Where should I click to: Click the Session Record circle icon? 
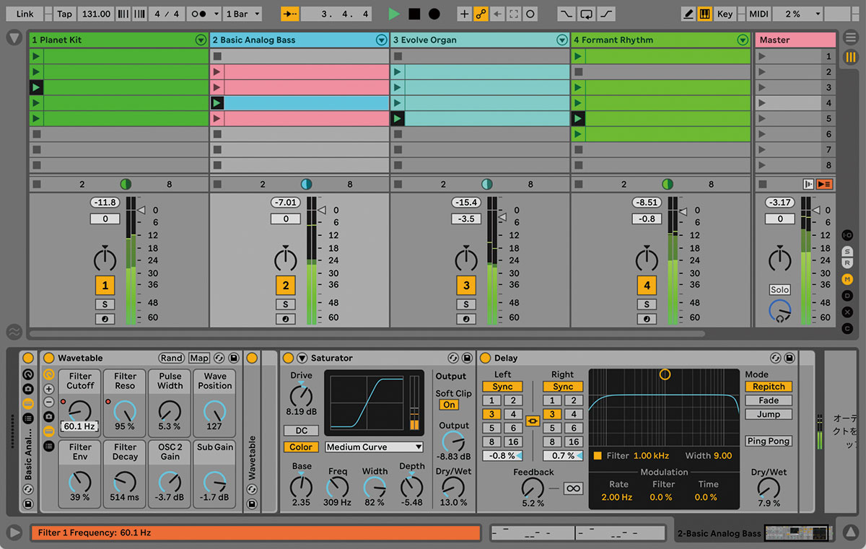click(530, 14)
